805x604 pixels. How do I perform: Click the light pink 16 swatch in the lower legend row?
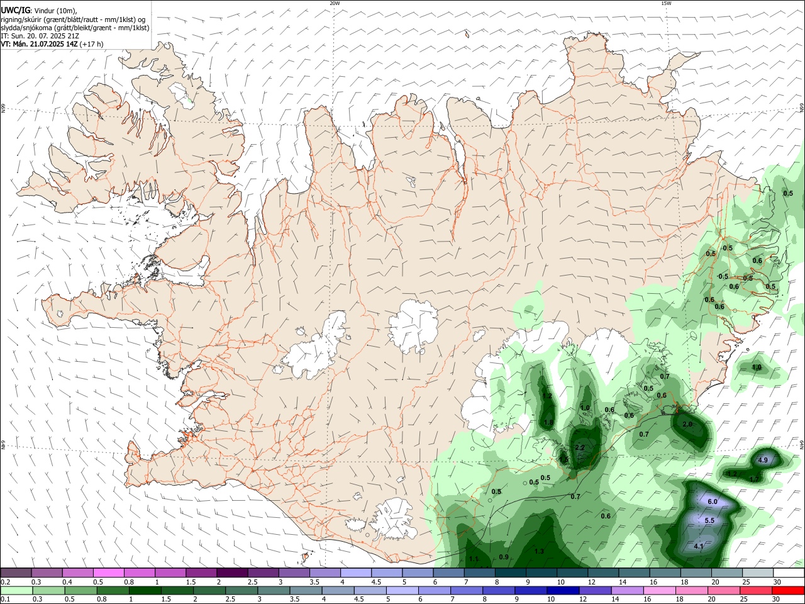pos(659,591)
